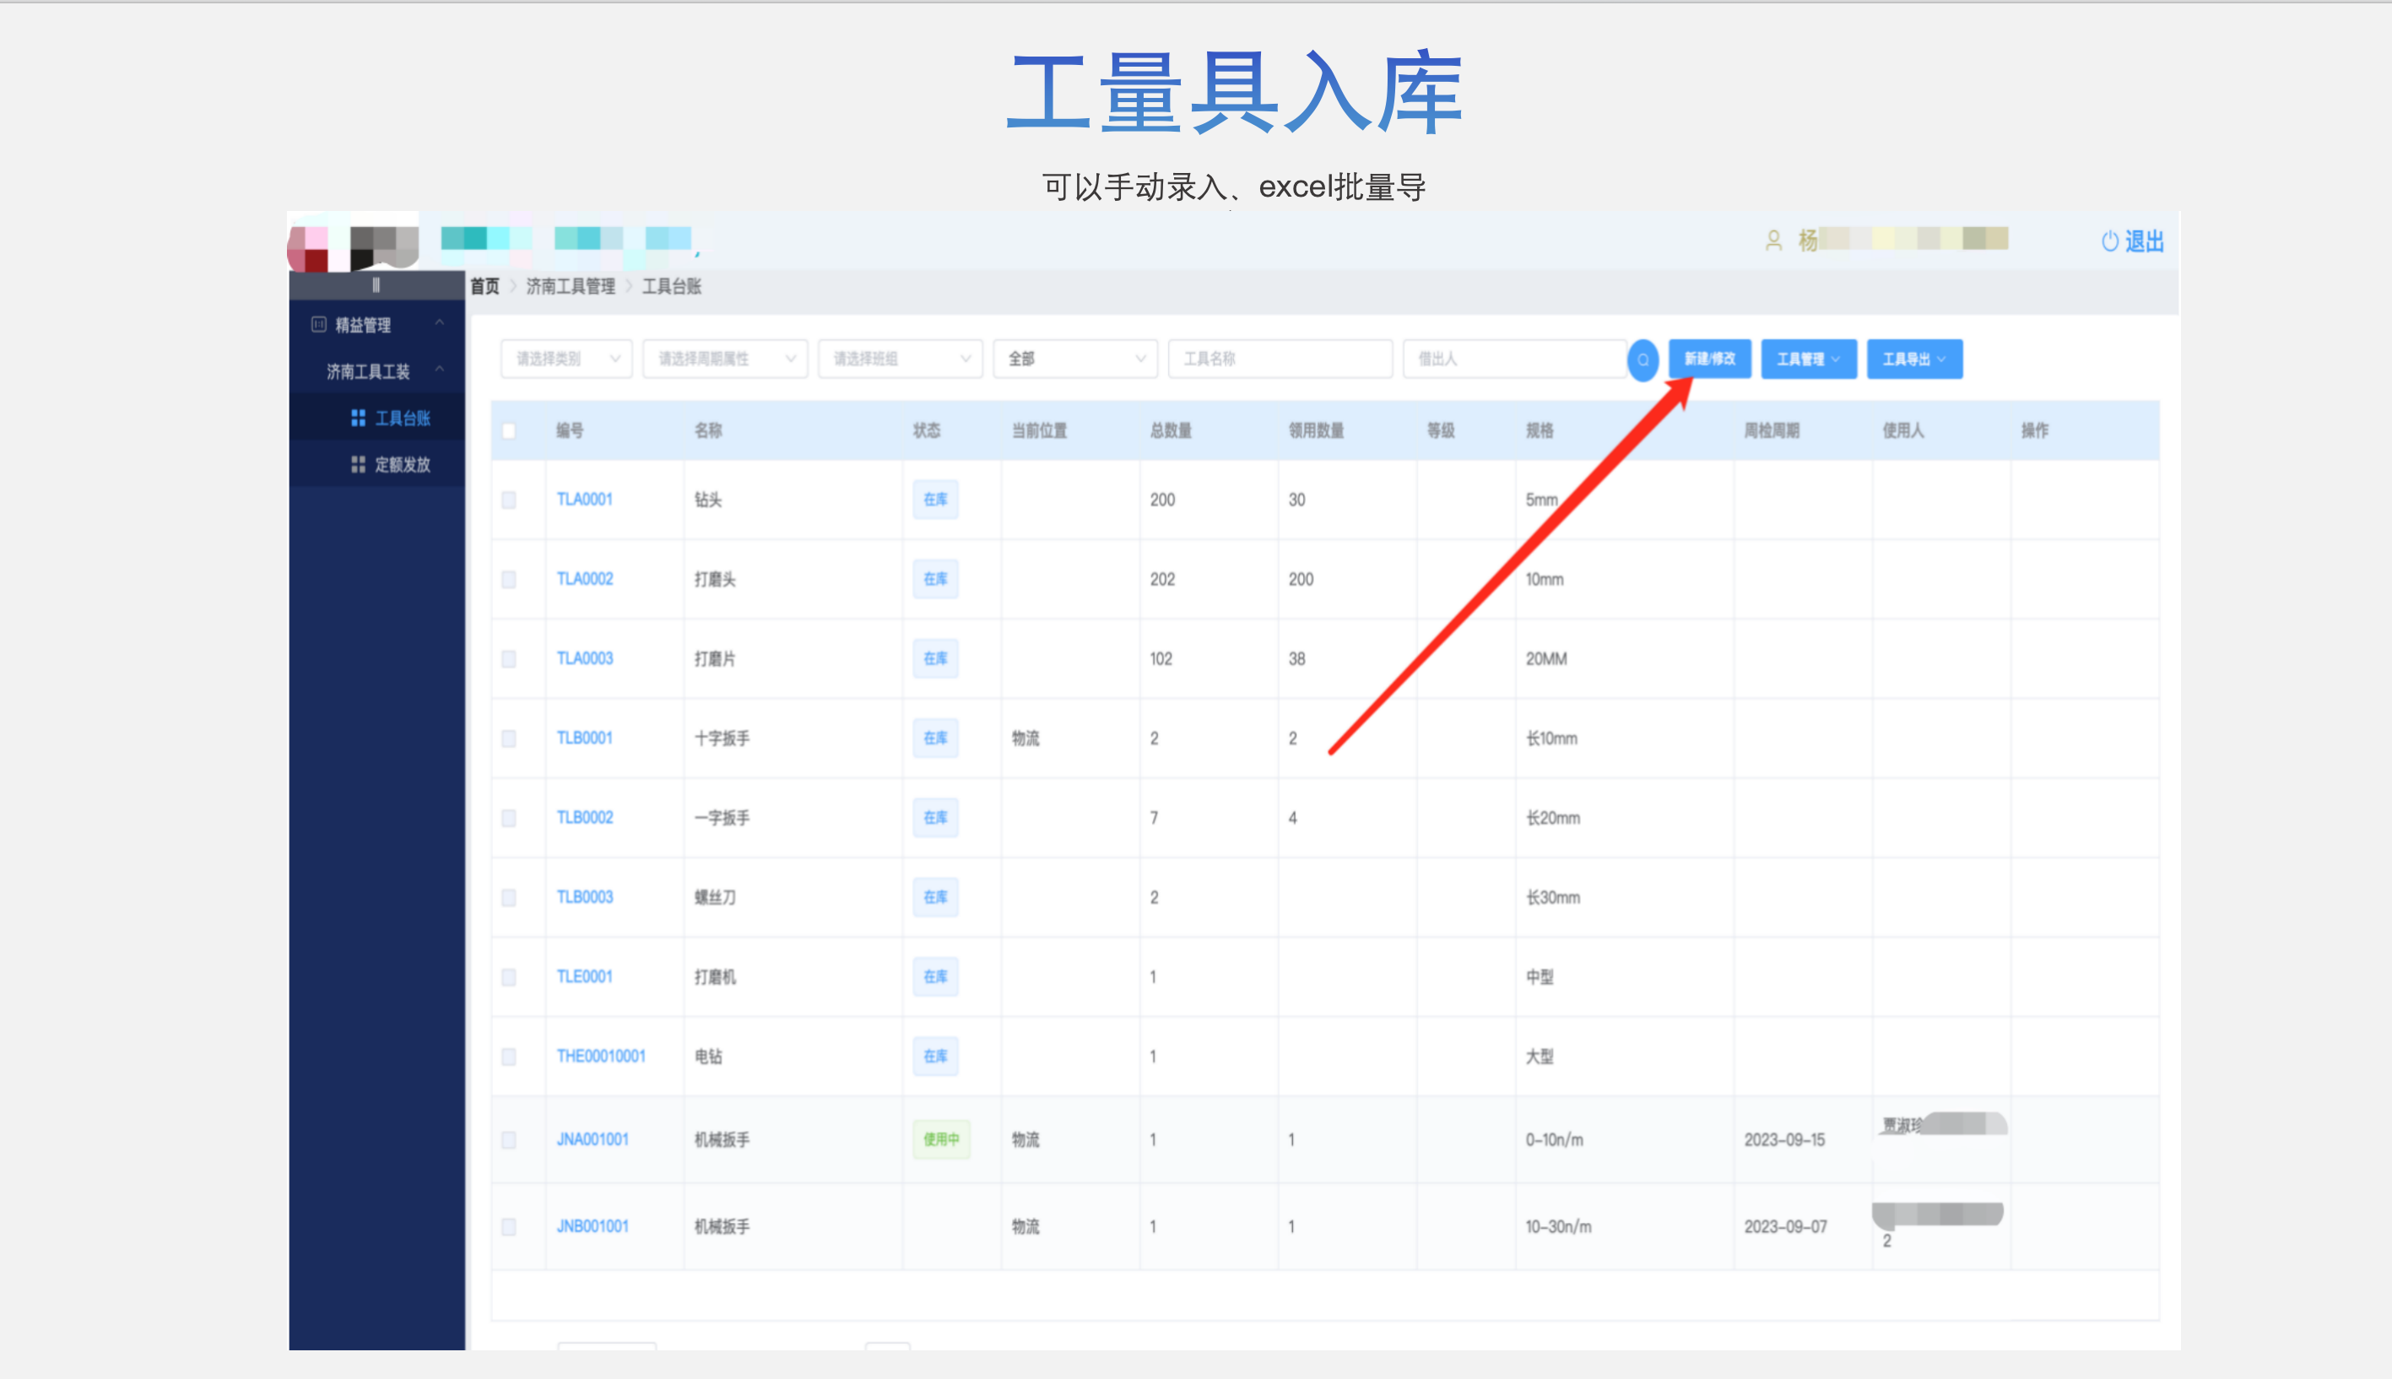Screen dimensions: 2392x1379
Task: Open tool record TLA0001
Action: (x=584, y=499)
